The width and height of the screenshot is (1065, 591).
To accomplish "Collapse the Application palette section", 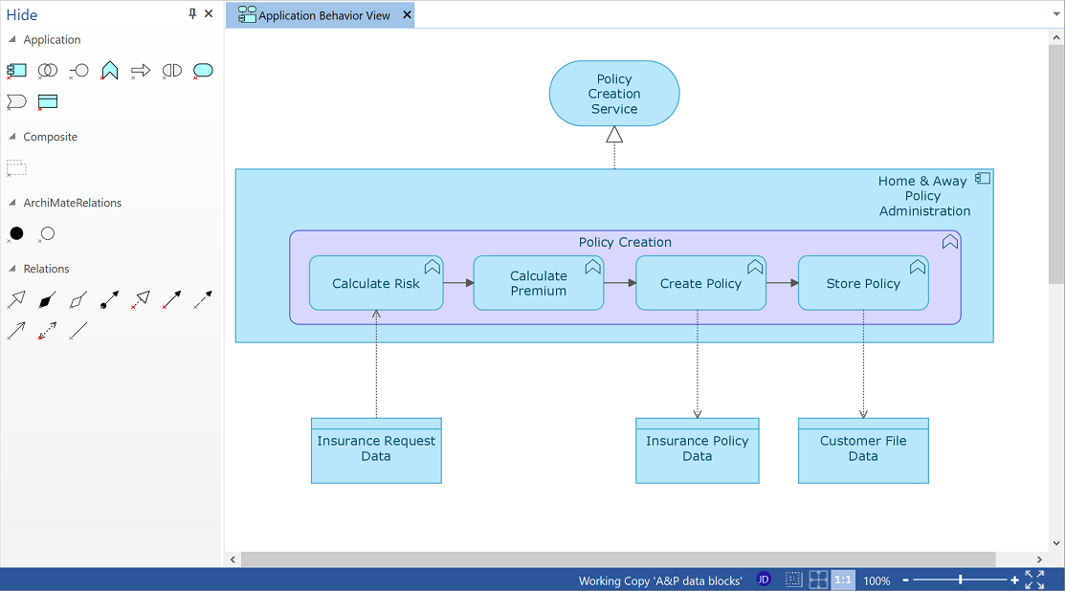I will click(12, 40).
